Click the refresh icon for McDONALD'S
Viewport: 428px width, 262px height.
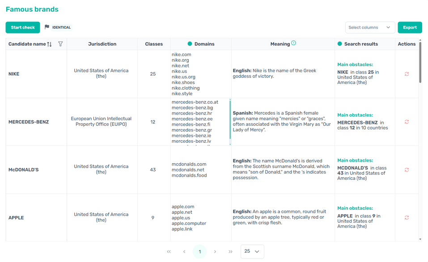tap(407, 170)
